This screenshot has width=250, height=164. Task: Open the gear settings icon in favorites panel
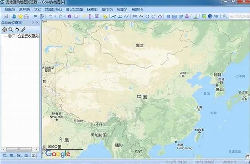coord(4,30)
